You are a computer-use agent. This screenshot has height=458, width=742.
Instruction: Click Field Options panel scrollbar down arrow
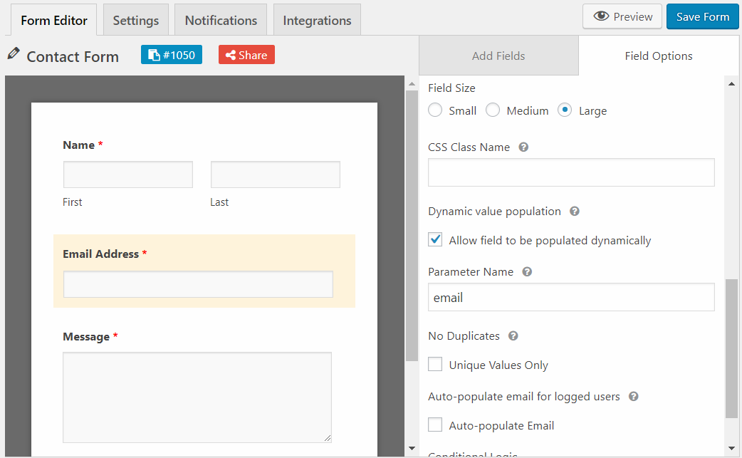(731, 448)
